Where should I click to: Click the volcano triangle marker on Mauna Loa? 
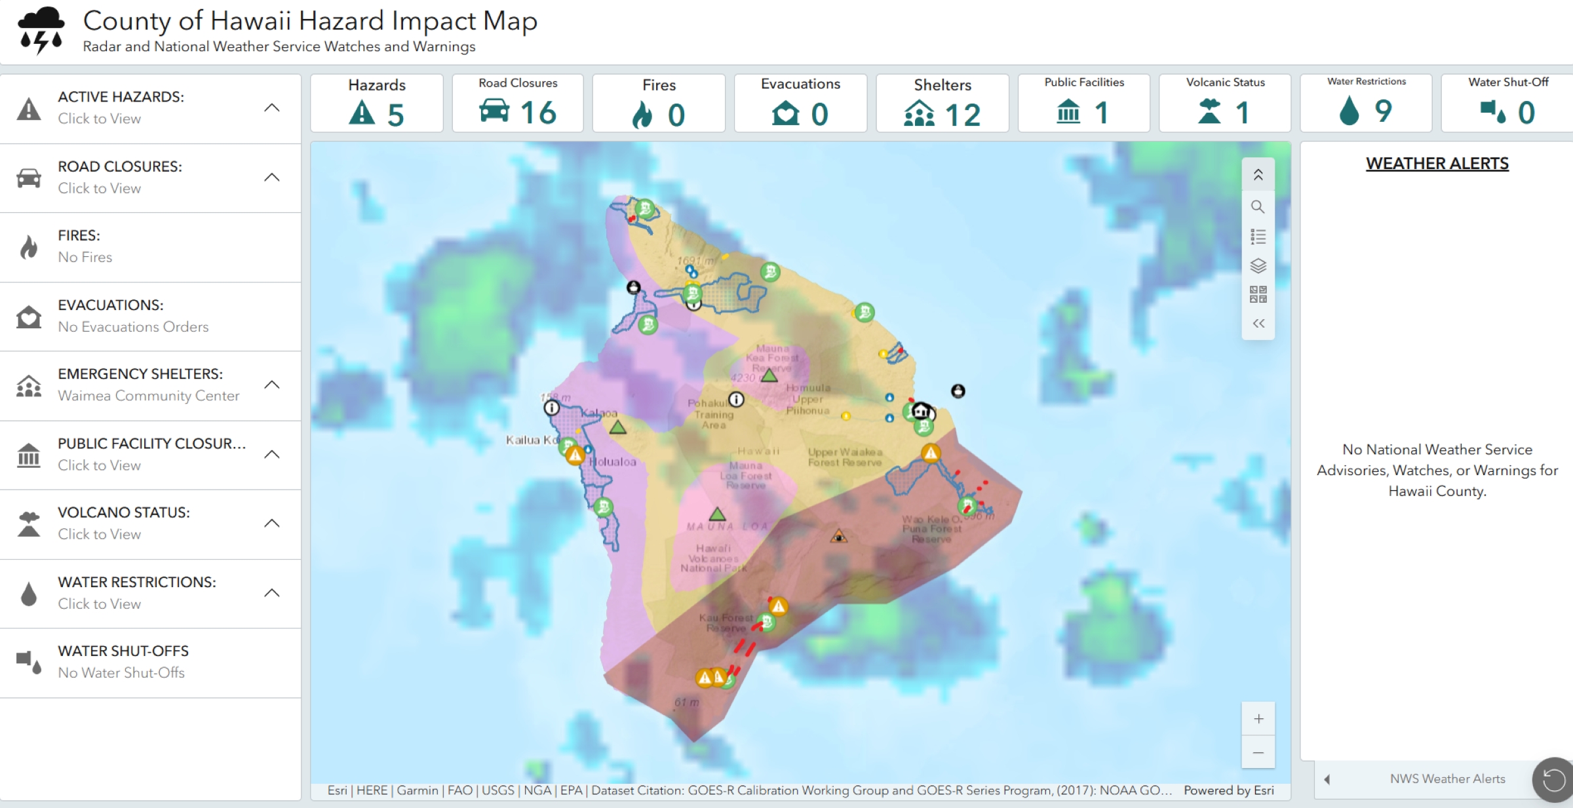(718, 514)
